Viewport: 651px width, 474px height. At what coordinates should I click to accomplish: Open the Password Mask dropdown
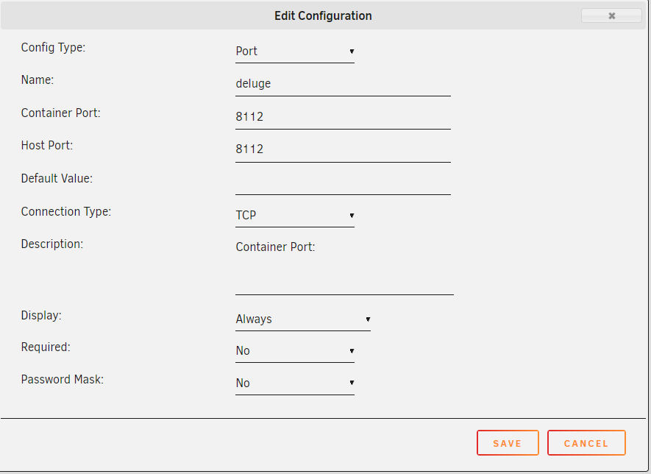pyautogui.click(x=295, y=383)
